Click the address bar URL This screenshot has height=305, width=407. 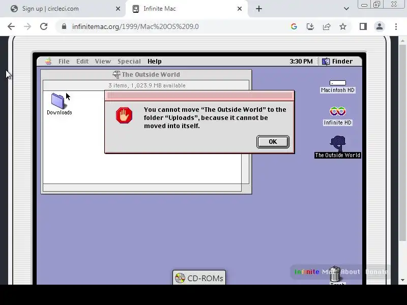[135, 26]
